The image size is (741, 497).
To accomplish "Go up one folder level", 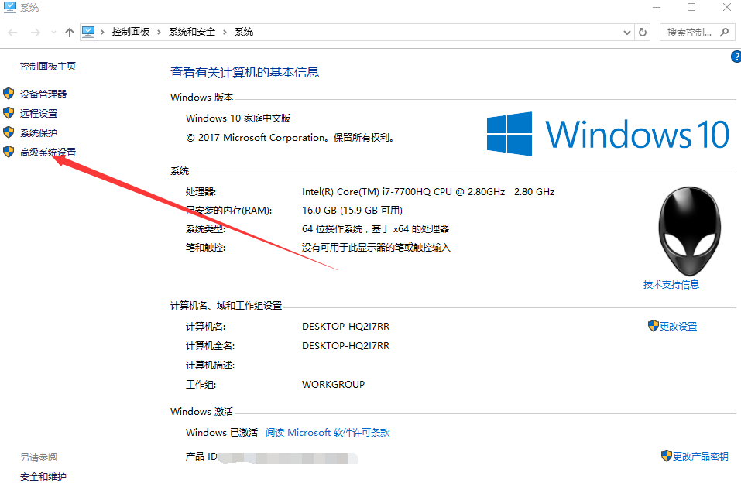I will [x=70, y=32].
